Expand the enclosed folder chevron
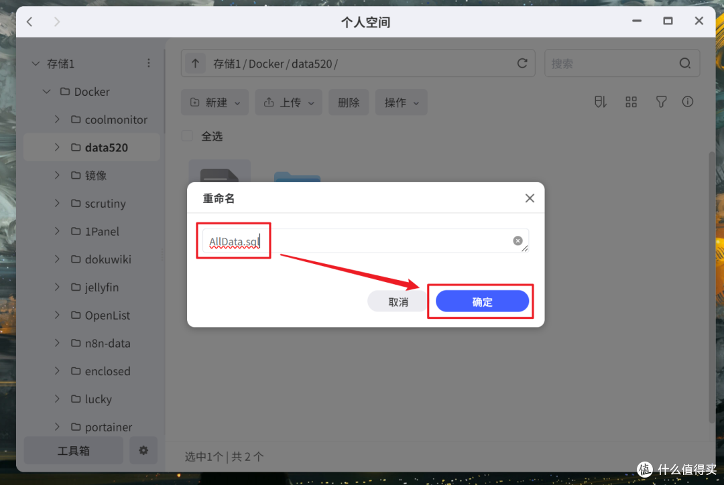This screenshot has width=724, height=485. [x=57, y=371]
